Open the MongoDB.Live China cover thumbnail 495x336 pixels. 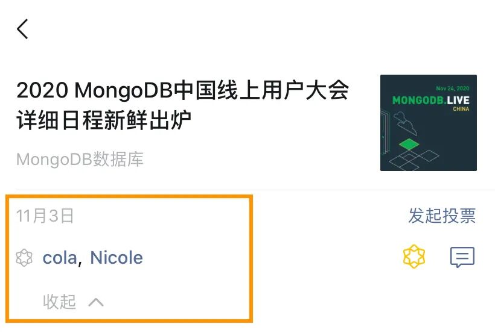429,123
